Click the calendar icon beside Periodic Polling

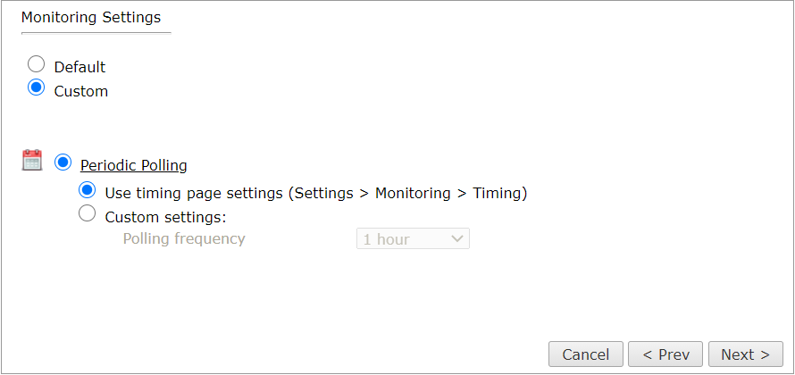(x=32, y=160)
